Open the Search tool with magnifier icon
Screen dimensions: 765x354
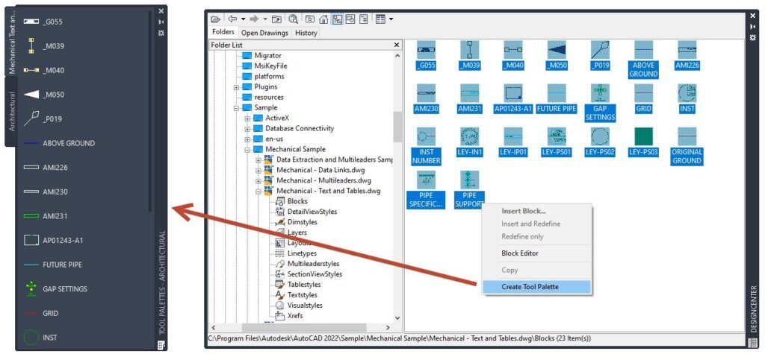293,19
